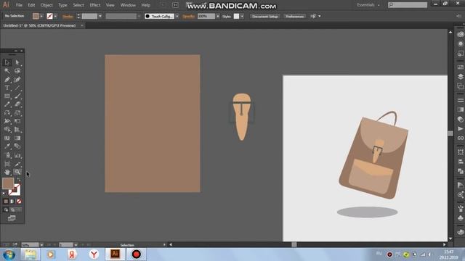465x261 pixels.
Task: Open the Effect menu
Action: click(95, 5)
